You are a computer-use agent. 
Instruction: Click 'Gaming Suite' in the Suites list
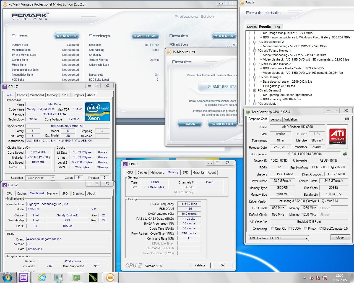click(20, 60)
